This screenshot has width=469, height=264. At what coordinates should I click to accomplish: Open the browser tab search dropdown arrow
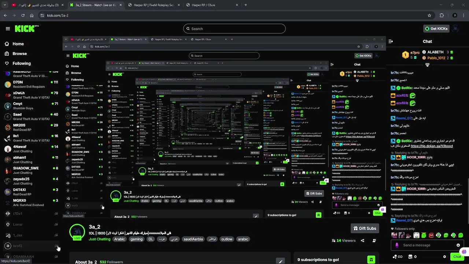coord(5,5)
